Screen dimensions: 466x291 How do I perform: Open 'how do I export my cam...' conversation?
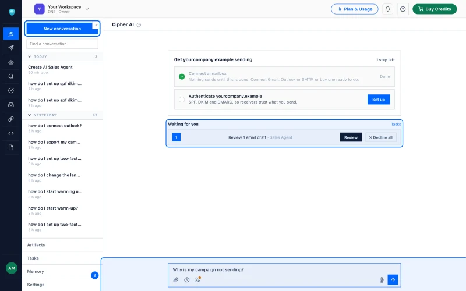62,144
